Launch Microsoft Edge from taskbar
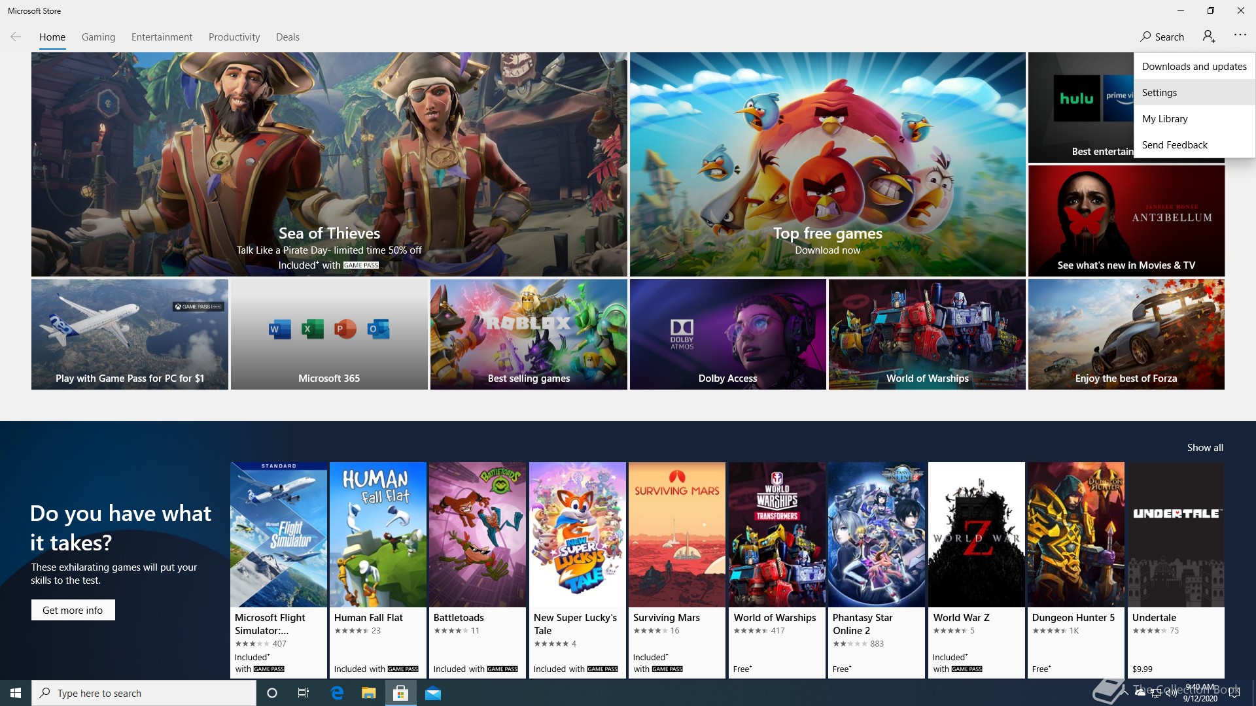The width and height of the screenshot is (1256, 706). tap(337, 693)
